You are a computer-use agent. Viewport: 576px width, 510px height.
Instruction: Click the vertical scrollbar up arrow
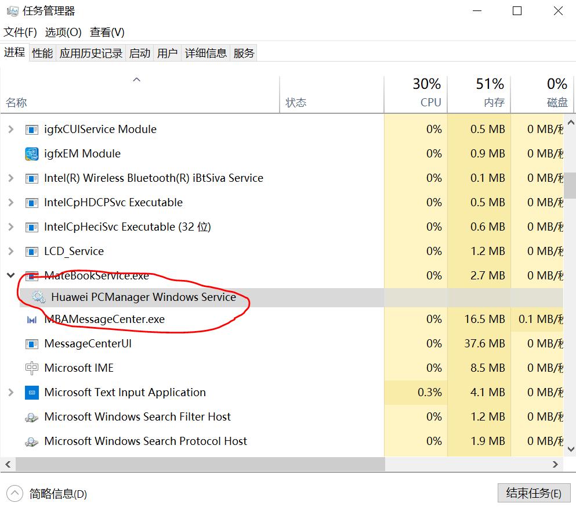coord(571,123)
